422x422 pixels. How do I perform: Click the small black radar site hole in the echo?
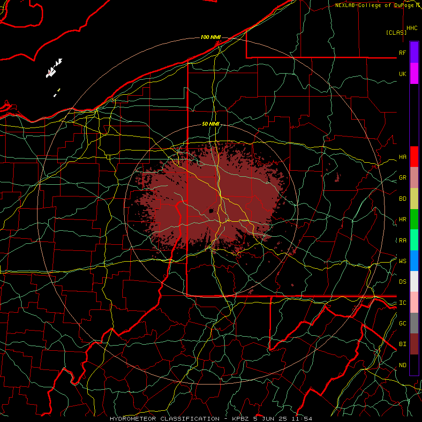[x=211, y=211]
